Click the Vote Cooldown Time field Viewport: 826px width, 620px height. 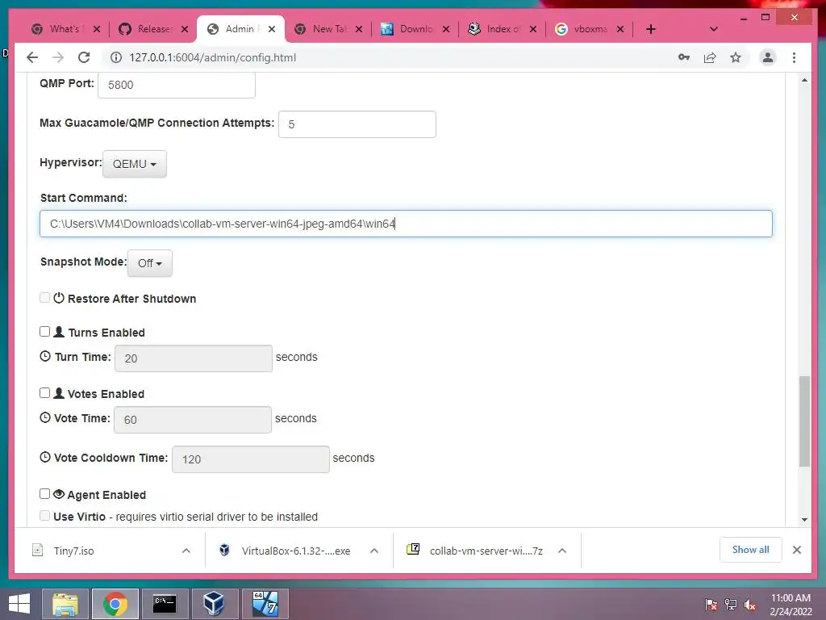251,459
